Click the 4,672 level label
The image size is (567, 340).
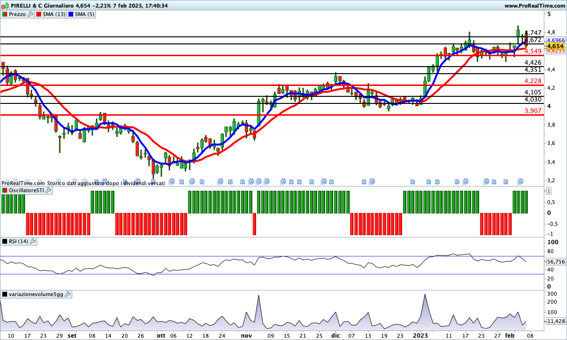coord(533,40)
